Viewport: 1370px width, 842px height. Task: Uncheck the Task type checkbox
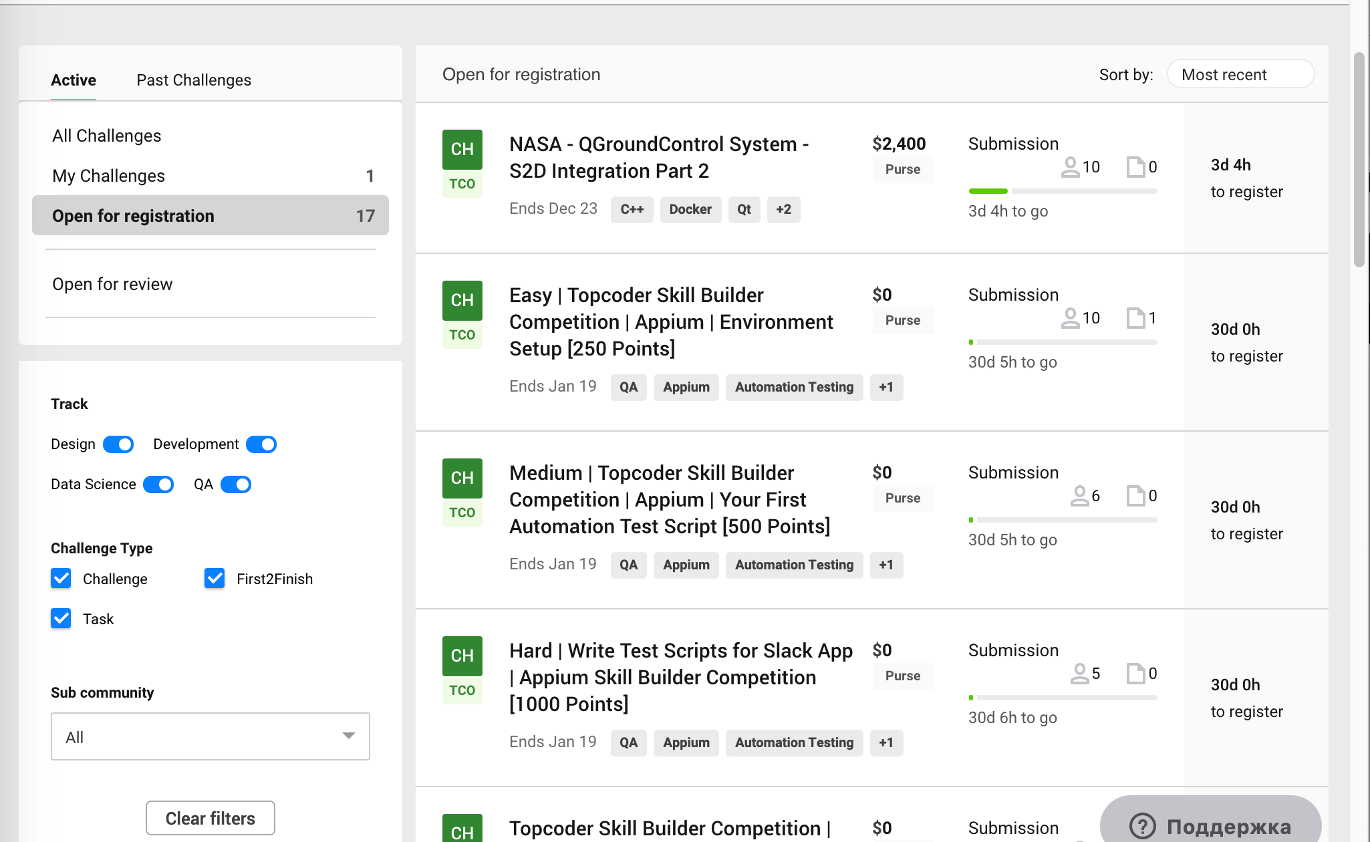click(x=61, y=618)
